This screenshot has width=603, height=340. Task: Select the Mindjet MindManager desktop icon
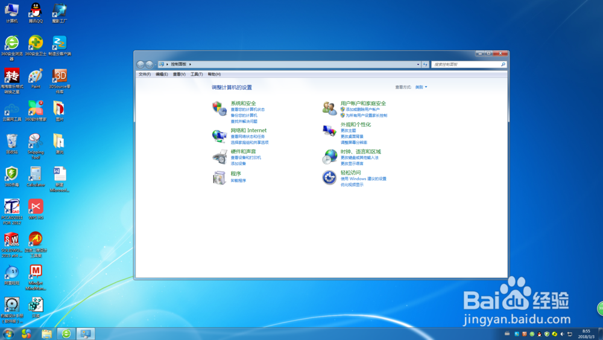(36, 278)
